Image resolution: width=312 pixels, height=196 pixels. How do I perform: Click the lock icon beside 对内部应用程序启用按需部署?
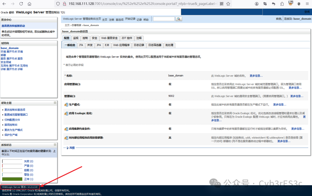[x=66, y=138]
